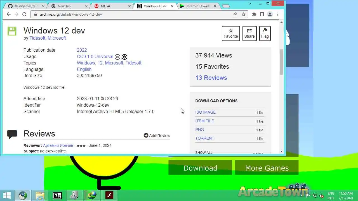Viewport: 358px width, 201px height.
Task: Open CC0 1.0 Universal license link
Action: click(95, 56)
